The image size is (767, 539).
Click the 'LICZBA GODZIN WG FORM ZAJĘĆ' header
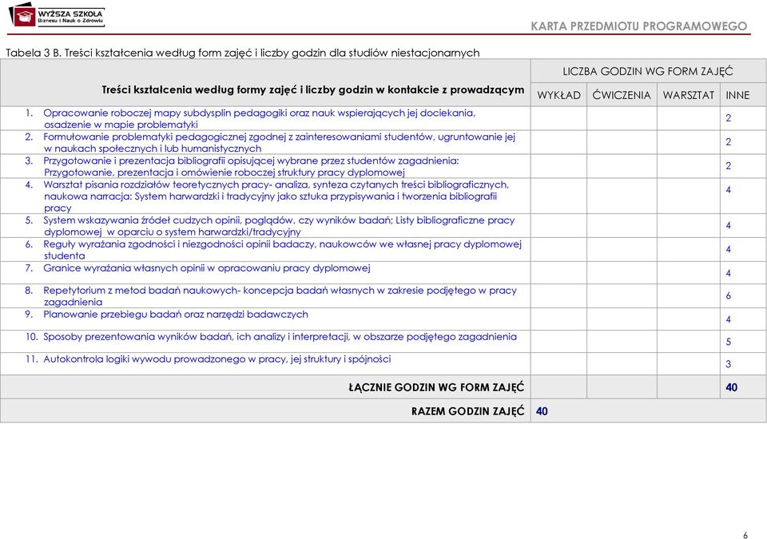[x=648, y=71]
